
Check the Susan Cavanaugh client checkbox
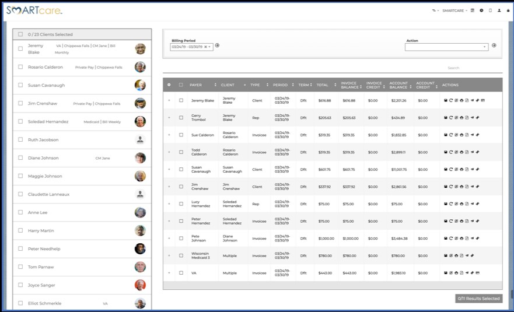pos(20,85)
